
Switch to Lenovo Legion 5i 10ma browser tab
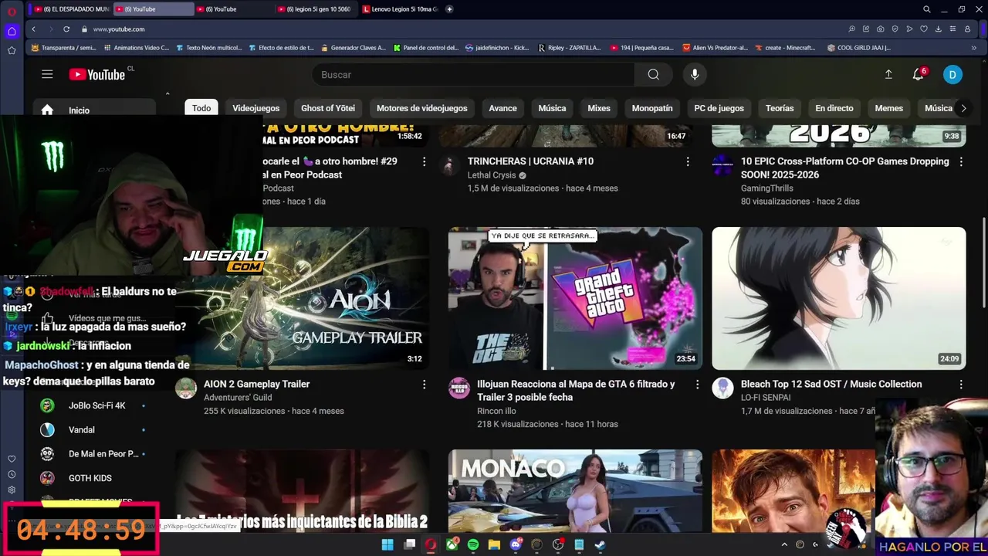(400, 9)
